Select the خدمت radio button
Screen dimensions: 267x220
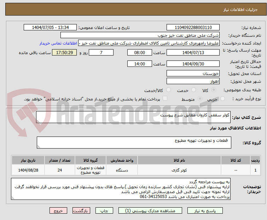pos(193,90)
